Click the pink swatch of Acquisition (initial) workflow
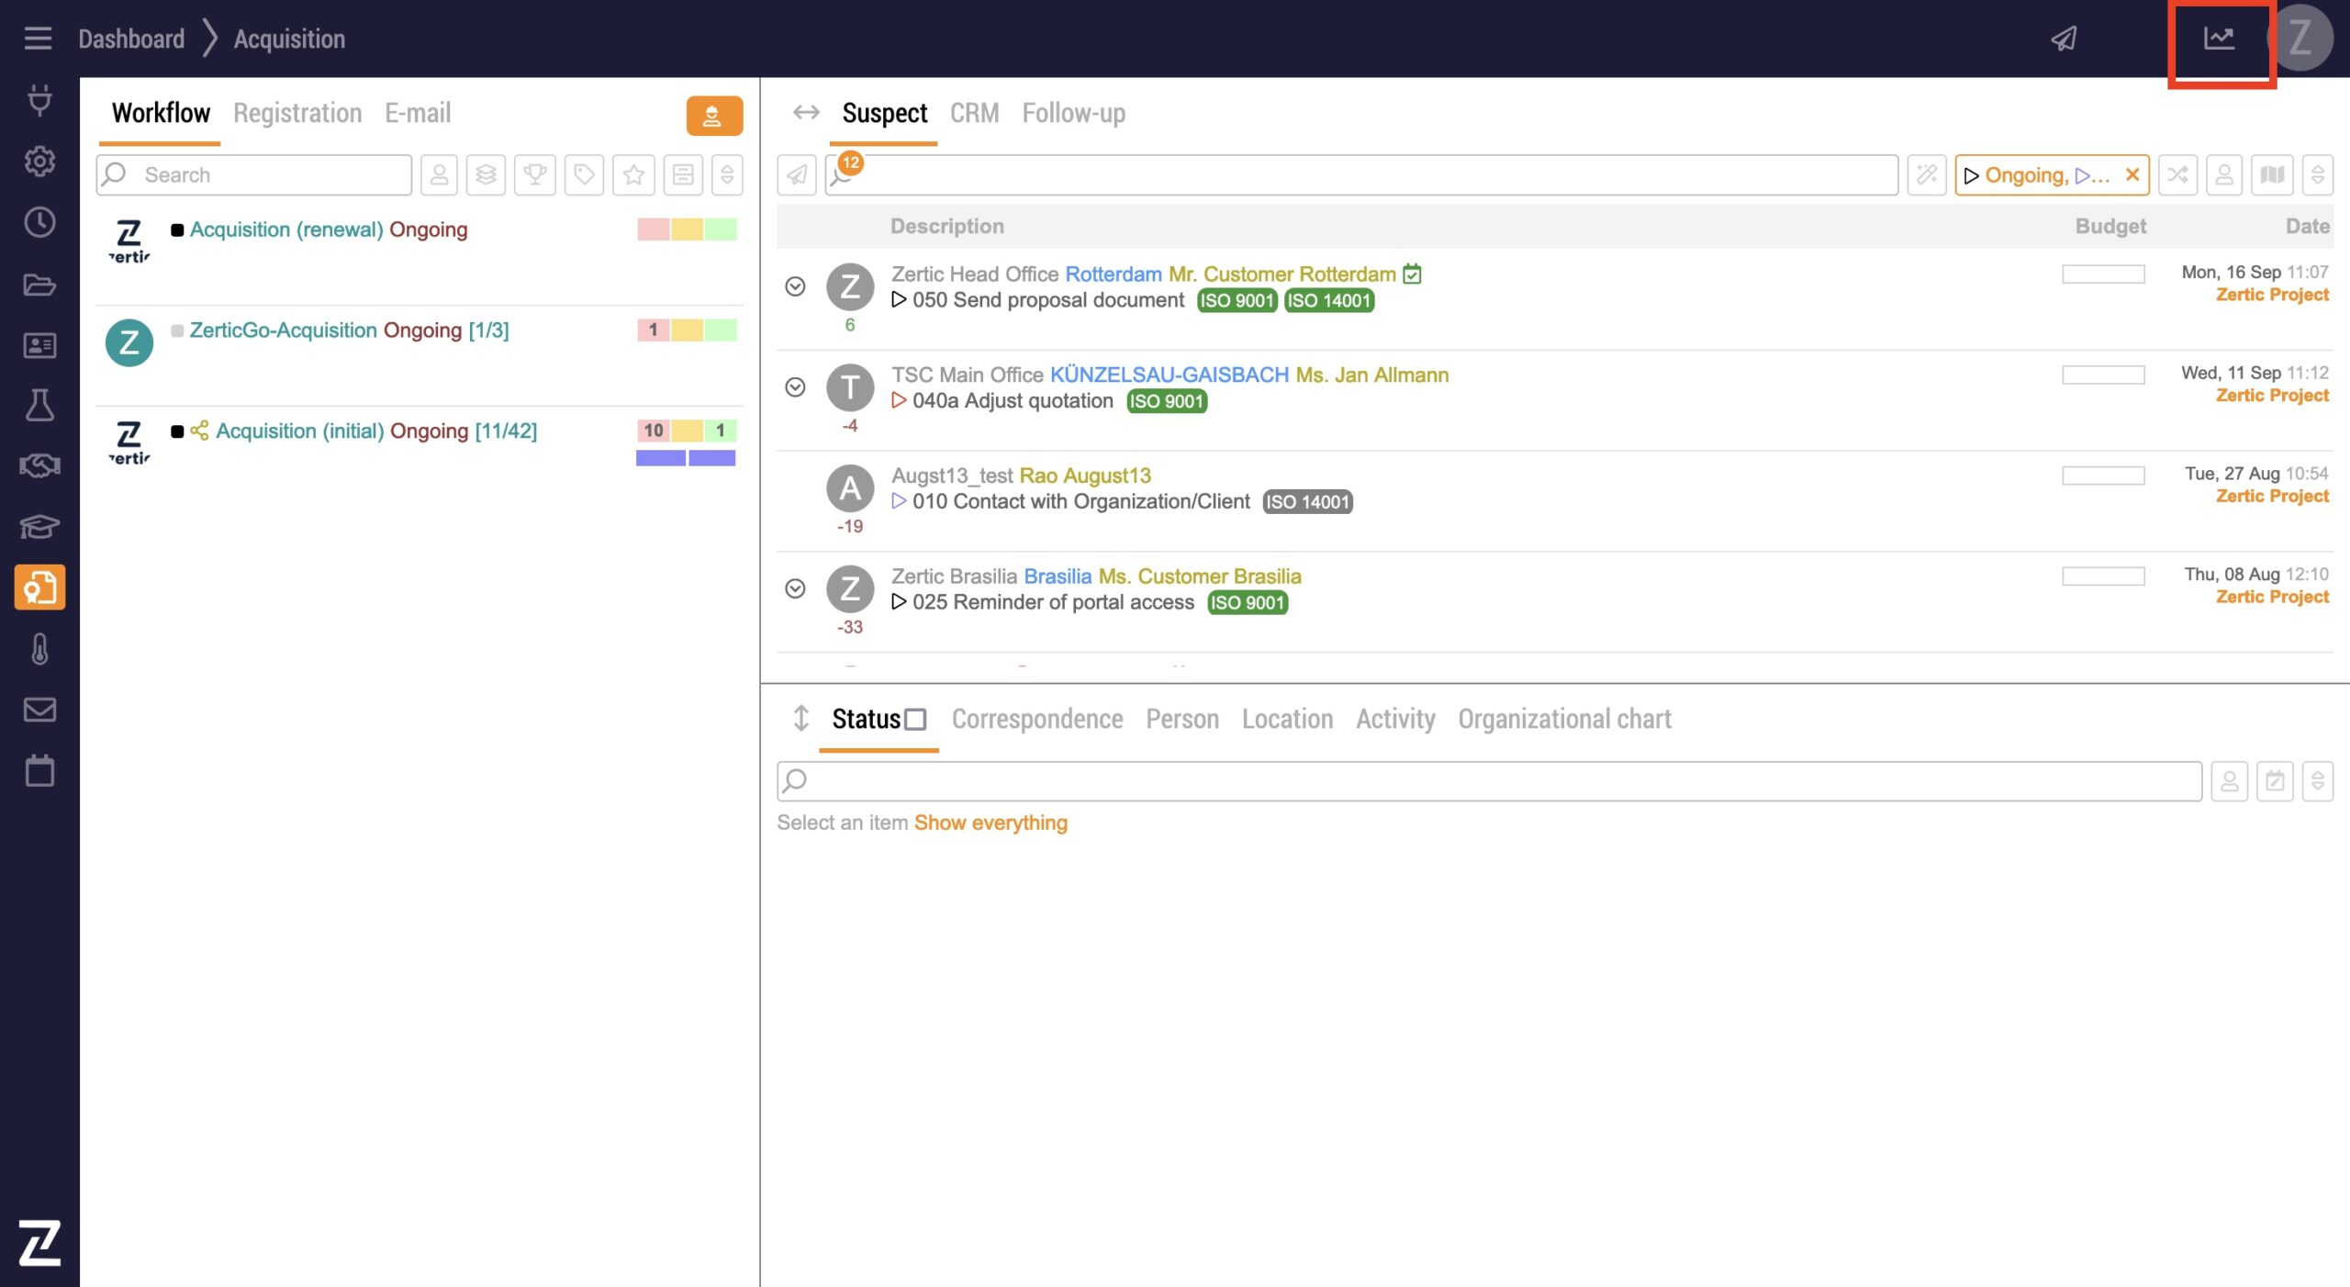2350x1287 pixels. coord(653,431)
